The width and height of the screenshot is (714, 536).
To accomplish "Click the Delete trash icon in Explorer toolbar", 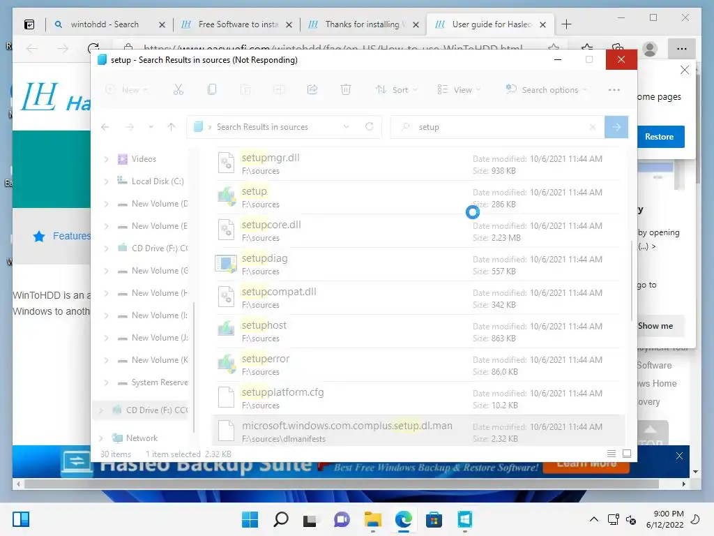I will pos(346,90).
